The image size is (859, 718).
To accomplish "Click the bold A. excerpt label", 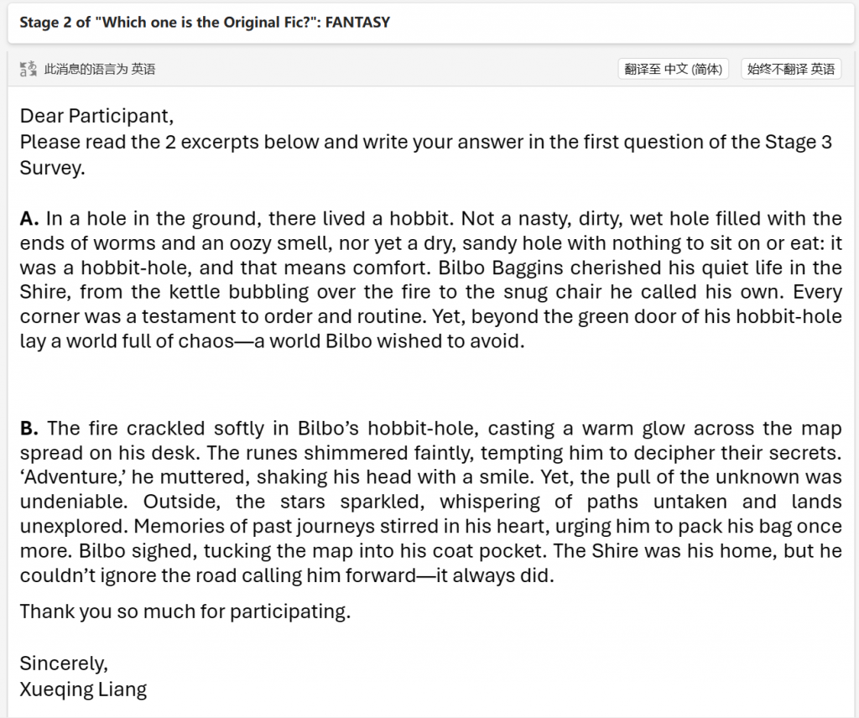I will click(29, 219).
